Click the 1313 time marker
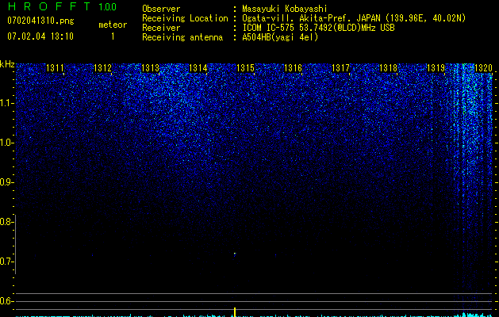 150,67
